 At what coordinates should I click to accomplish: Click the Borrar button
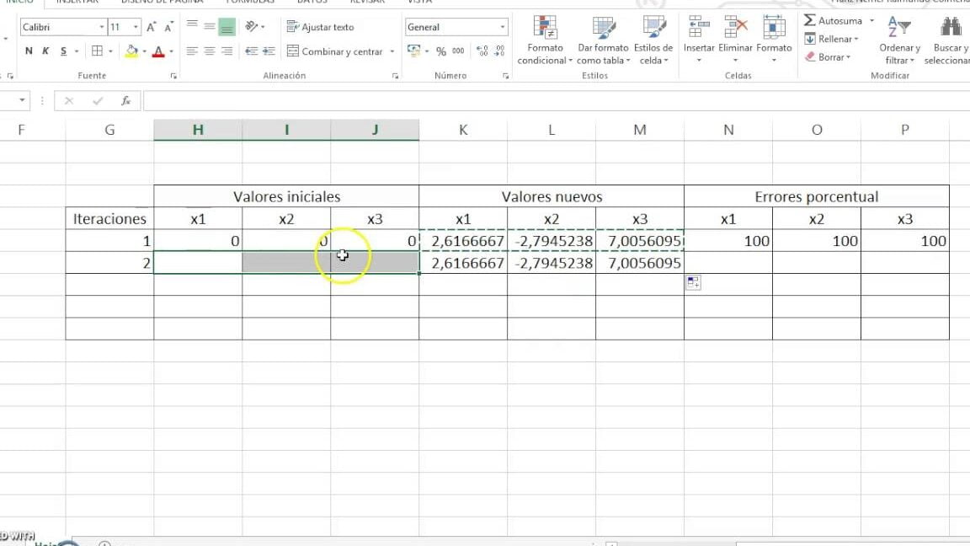[828, 57]
